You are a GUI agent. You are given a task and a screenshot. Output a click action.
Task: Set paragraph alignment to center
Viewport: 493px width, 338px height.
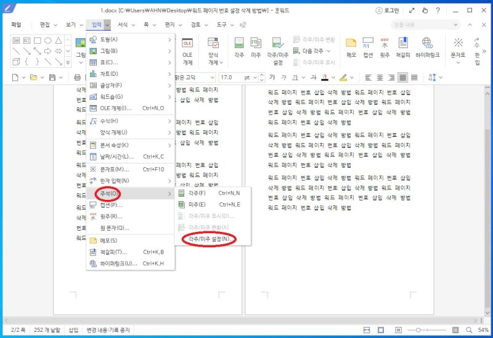380,78
